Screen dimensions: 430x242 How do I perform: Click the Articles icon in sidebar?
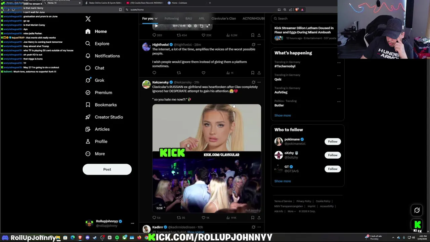[88, 129]
